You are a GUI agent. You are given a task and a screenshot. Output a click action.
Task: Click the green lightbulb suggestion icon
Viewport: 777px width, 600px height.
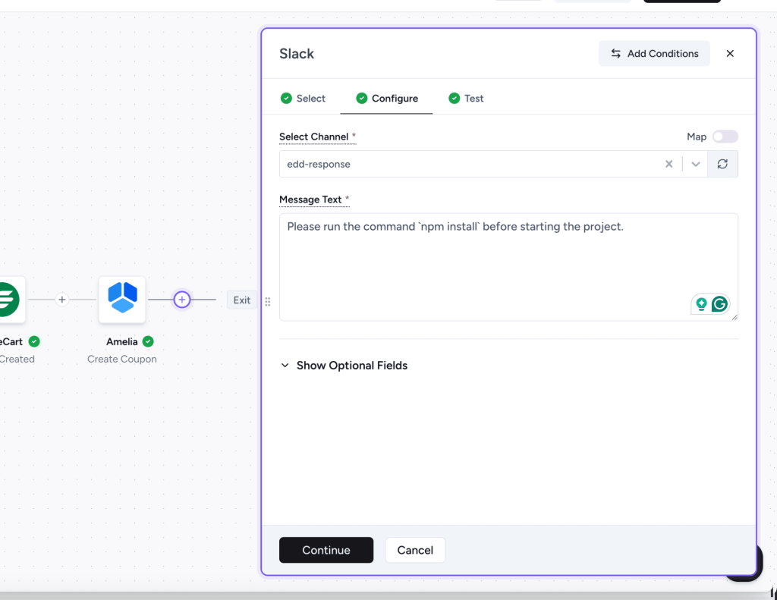click(701, 304)
